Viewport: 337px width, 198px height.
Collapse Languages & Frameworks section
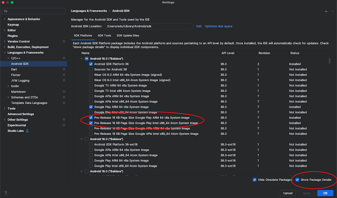pos(4,52)
